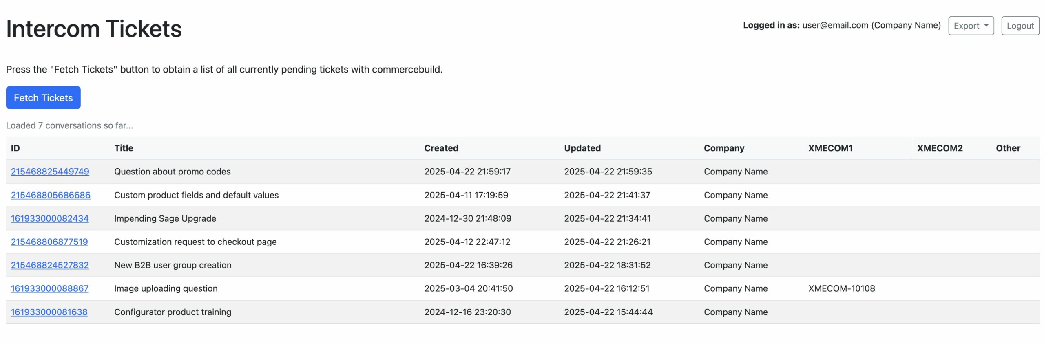Click the Company column header
Image resolution: width=1044 pixels, height=343 pixels.
724,148
